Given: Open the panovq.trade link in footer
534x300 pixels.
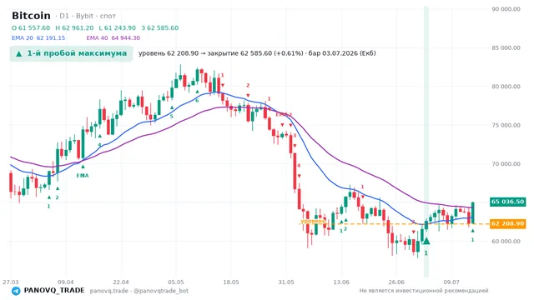Looking at the screenshot, I should pyautogui.click(x=109, y=291).
